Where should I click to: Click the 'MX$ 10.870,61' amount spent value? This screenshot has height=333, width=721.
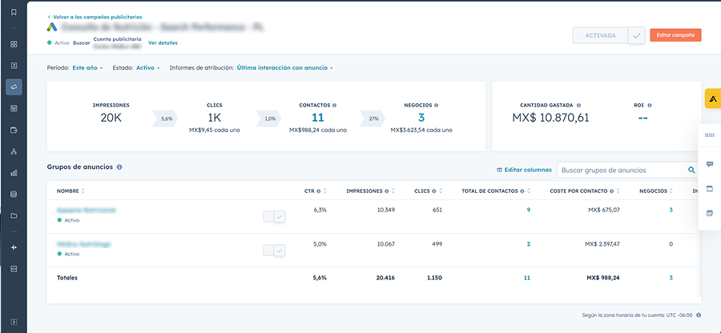550,118
